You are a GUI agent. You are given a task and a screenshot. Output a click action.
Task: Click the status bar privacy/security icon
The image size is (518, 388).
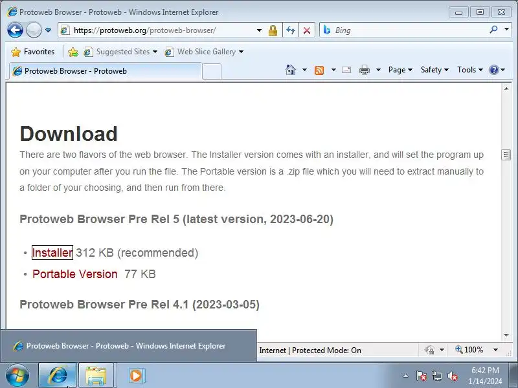coord(430,350)
